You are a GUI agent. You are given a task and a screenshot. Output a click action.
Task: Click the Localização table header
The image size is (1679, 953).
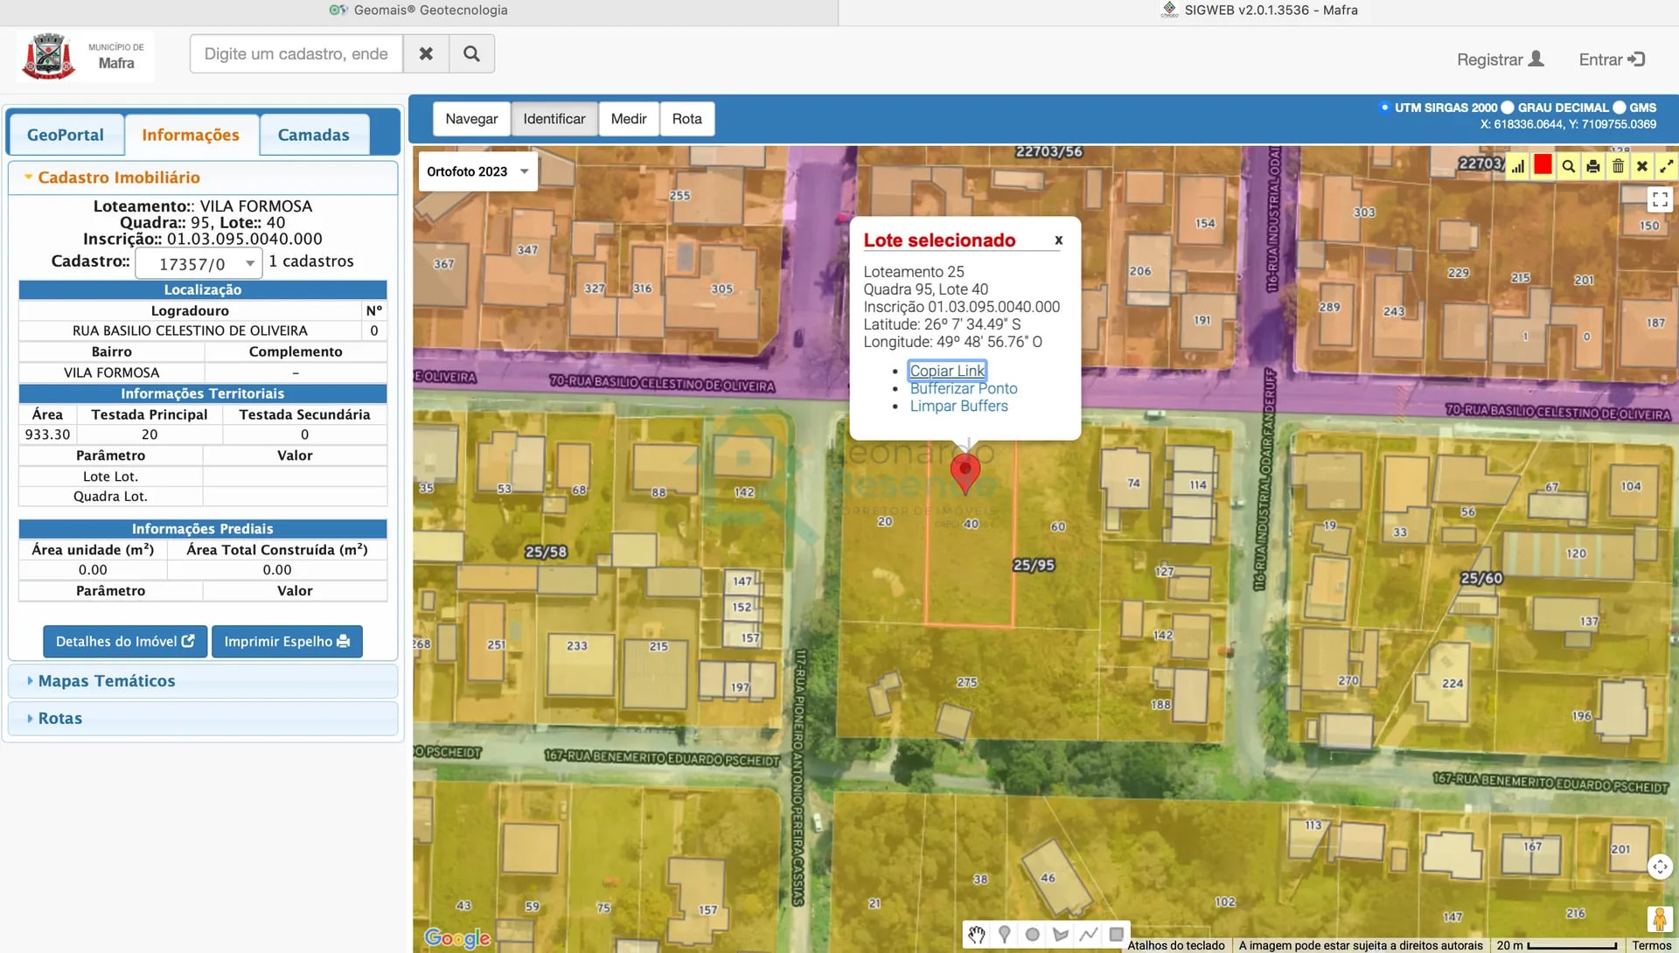click(x=203, y=290)
